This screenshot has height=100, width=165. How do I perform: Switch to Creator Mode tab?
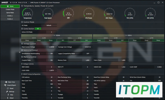pyautogui.click(x=10, y=10)
